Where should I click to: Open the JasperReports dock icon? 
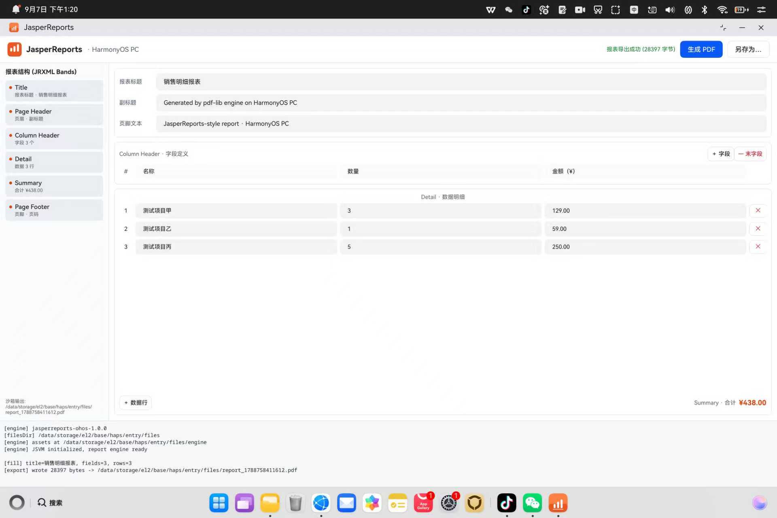(x=558, y=503)
